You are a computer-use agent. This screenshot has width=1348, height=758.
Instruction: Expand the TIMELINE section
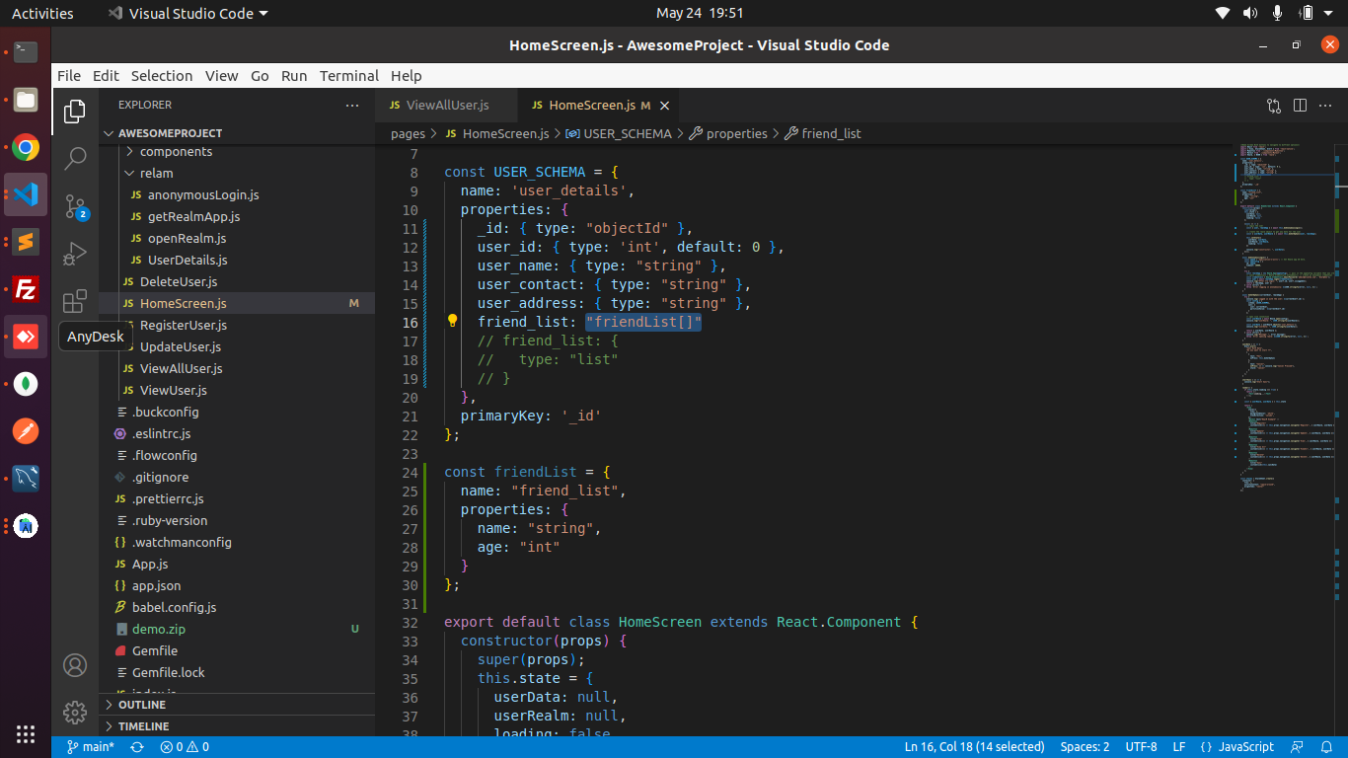pyautogui.click(x=143, y=726)
